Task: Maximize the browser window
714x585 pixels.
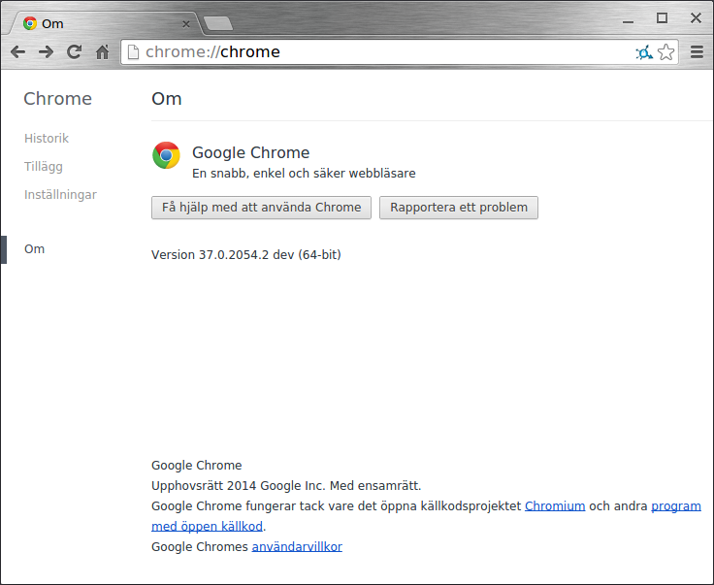Action: tap(662, 18)
